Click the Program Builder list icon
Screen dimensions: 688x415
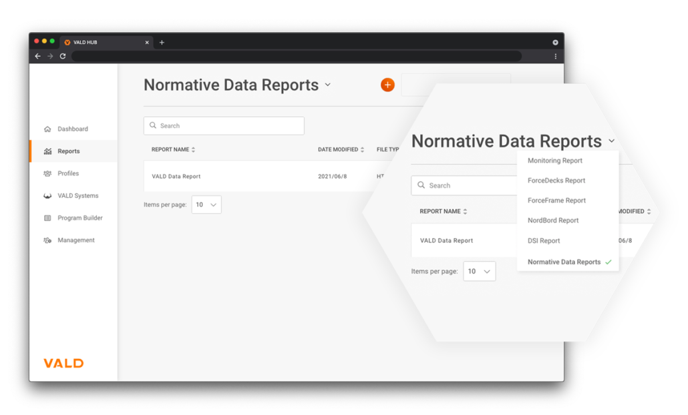(47, 218)
